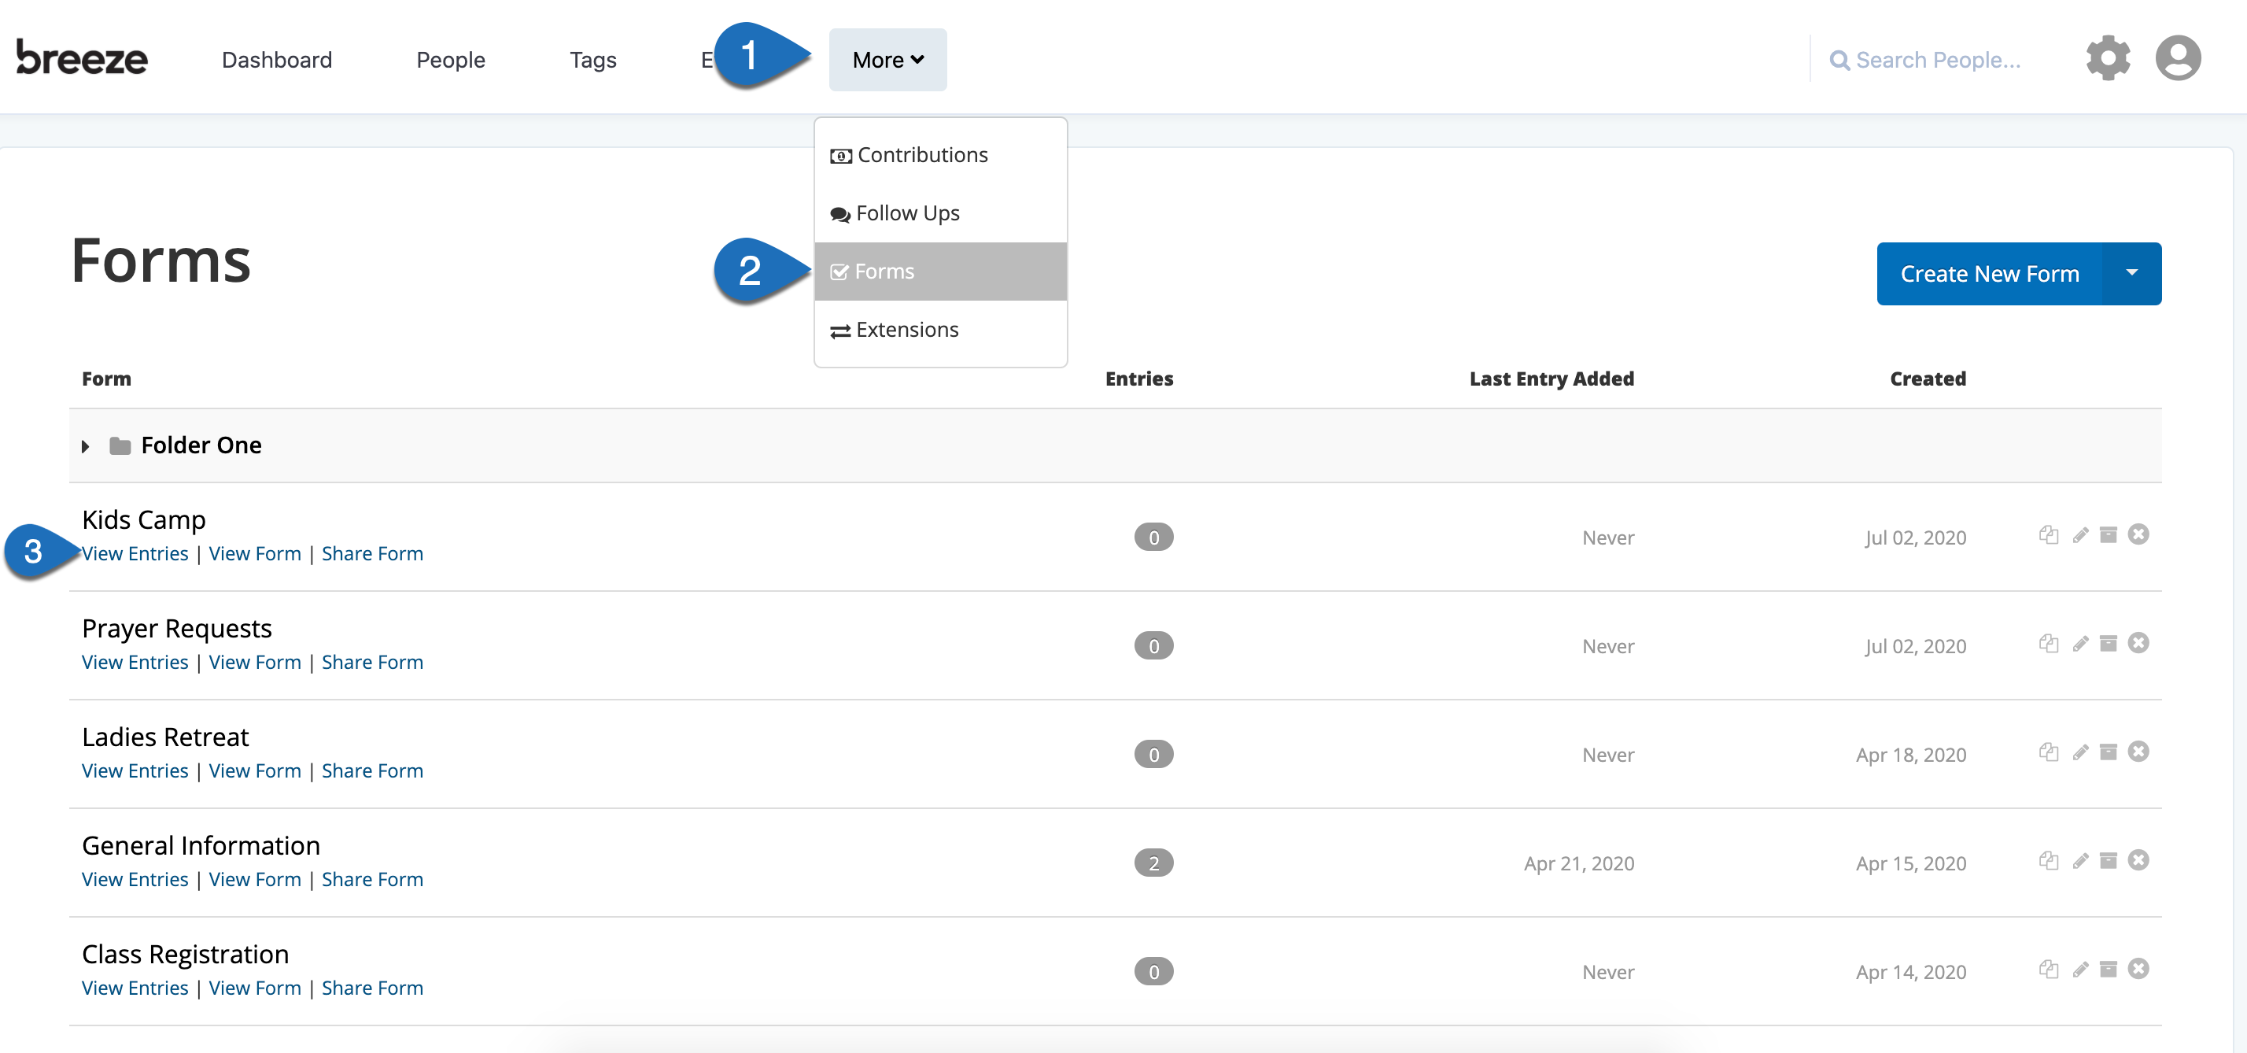View entries for Ladies Retreat
This screenshot has height=1053, width=2247.
point(135,771)
